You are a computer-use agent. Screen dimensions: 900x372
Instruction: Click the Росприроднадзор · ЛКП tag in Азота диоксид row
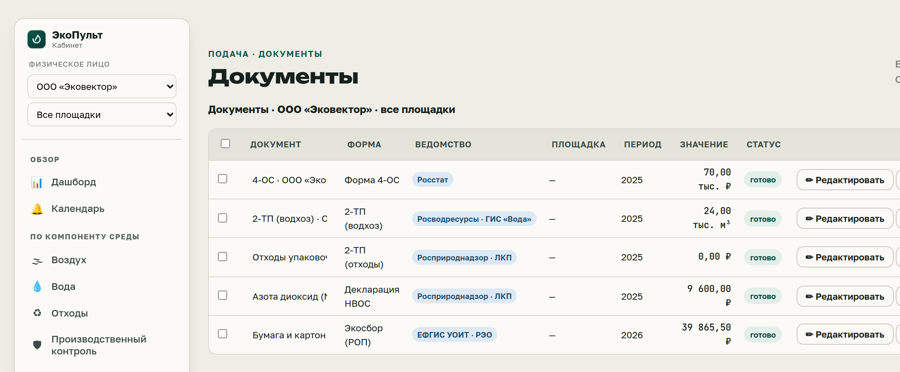(x=464, y=296)
